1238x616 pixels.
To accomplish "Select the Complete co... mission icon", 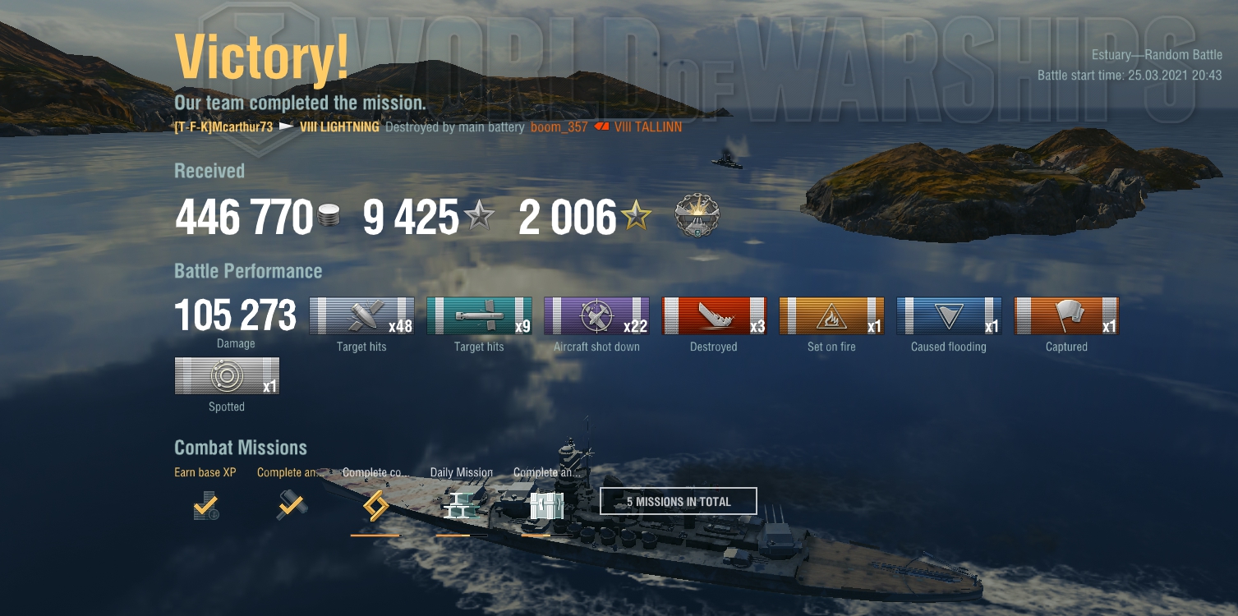I will tap(375, 506).
